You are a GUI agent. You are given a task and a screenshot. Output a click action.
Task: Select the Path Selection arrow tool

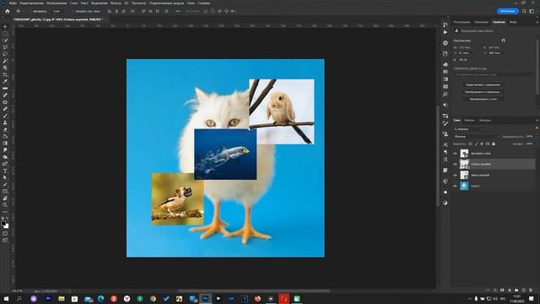(x=5, y=178)
